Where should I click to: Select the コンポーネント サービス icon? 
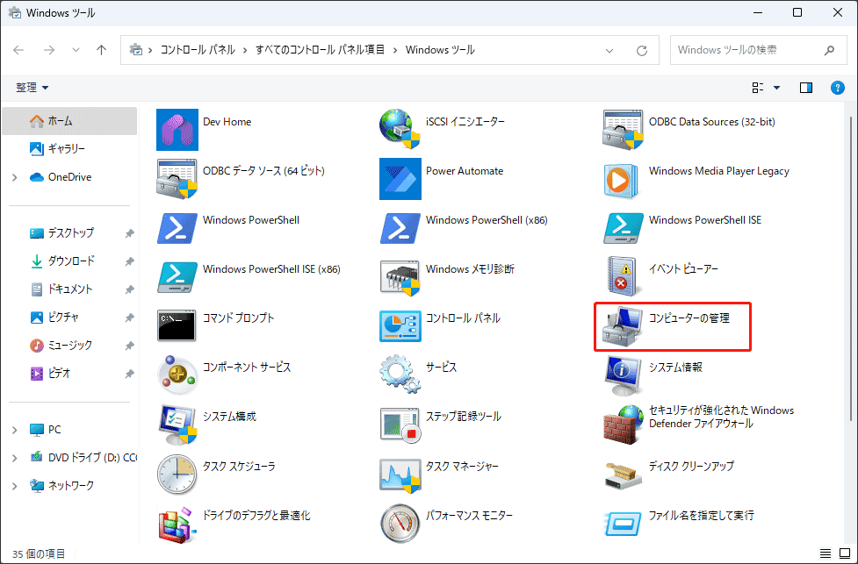pyautogui.click(x=177, y=375)
